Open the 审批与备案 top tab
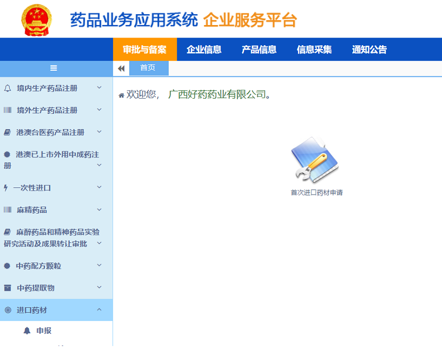The height and width of the screenshot is (347, 442). click(145, 50)
